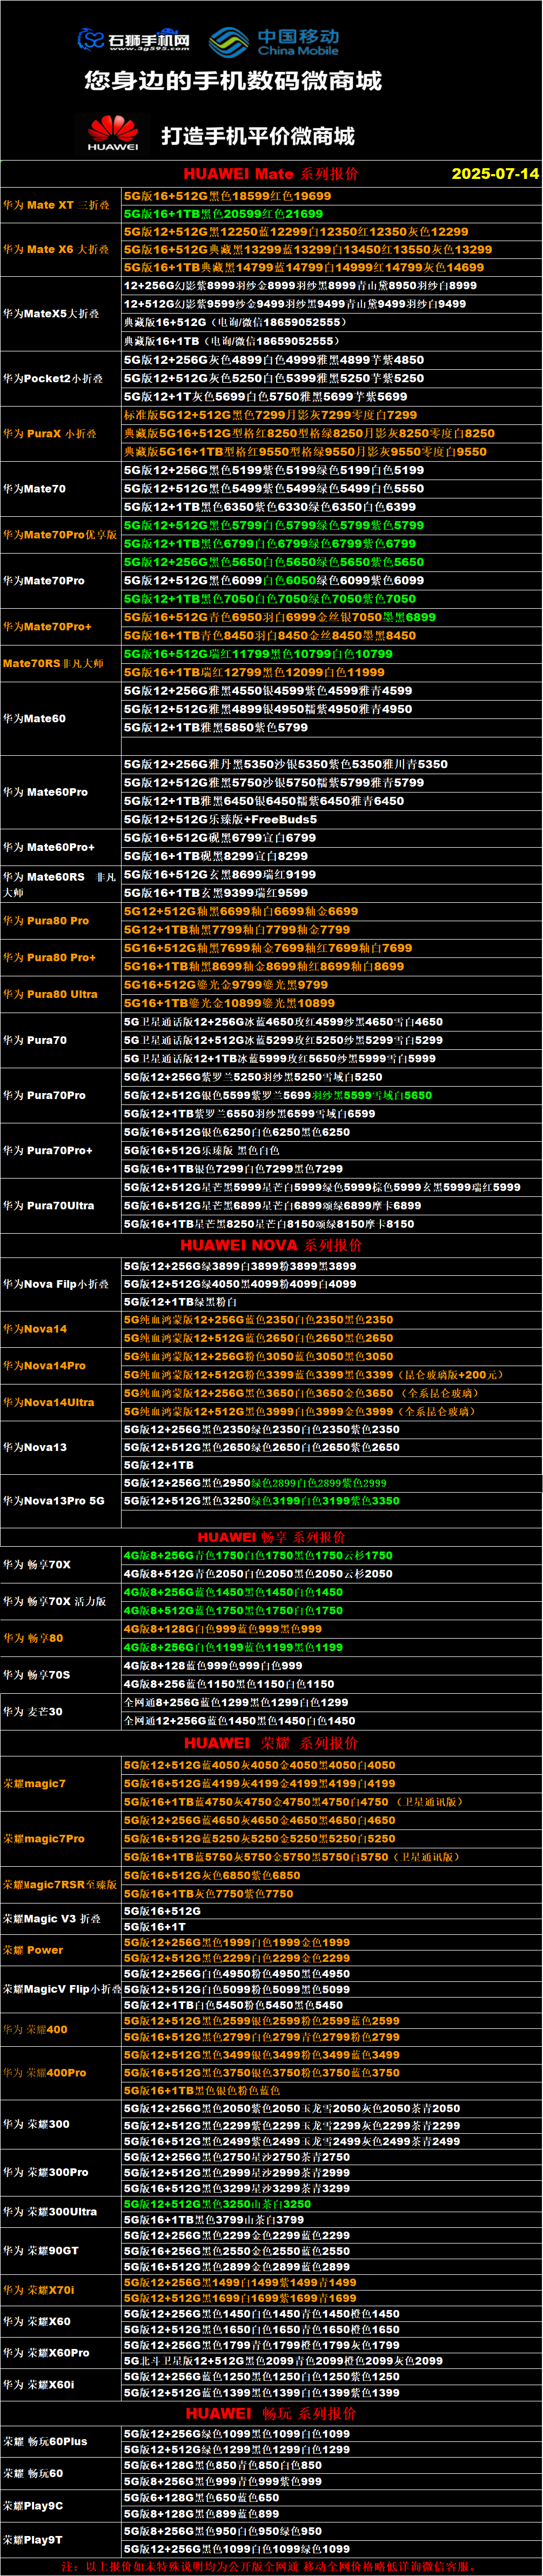Viewport: 543px width, 2576px height.
Task: Click the date 2025-07-14
Action: point(495,174)
